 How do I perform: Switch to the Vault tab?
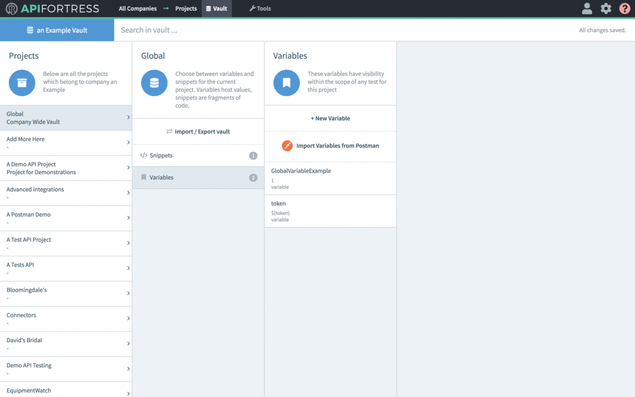216,8
